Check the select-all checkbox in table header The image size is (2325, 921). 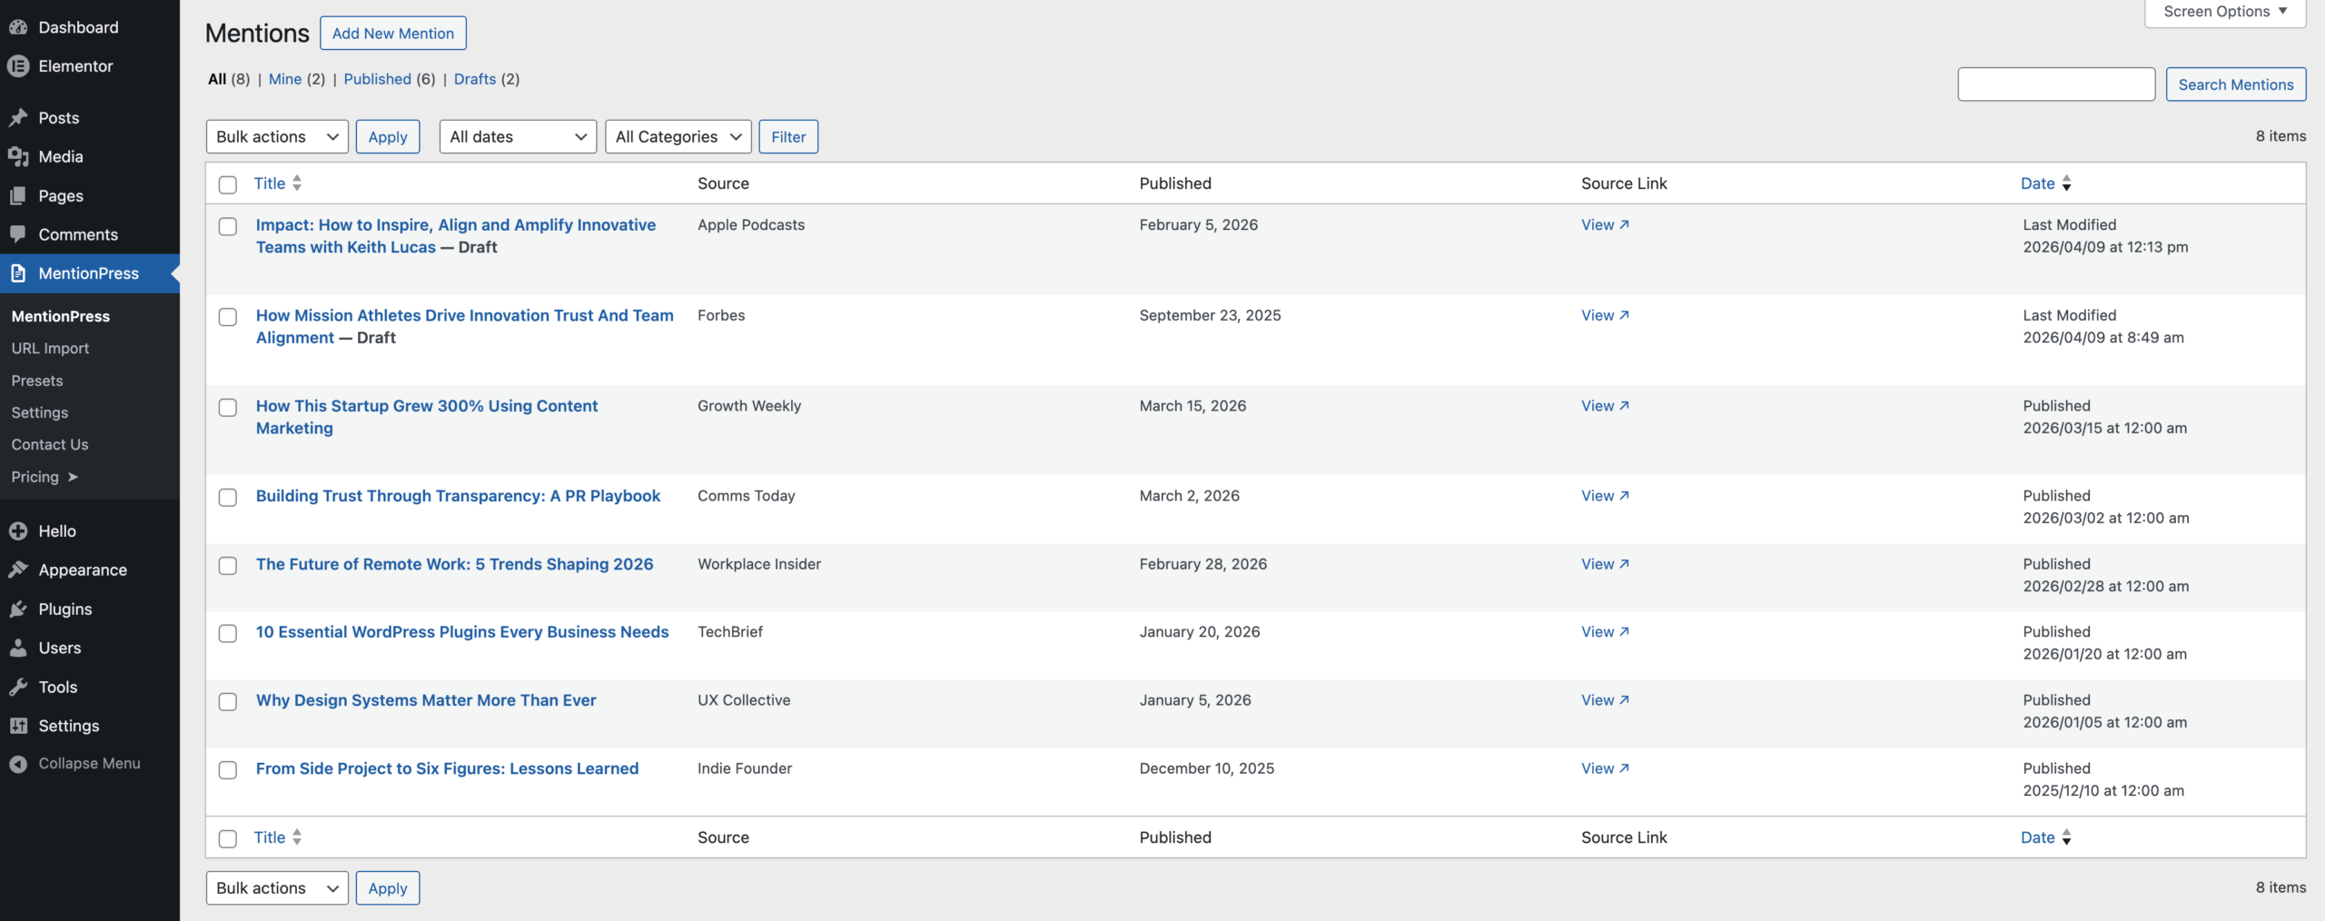coord(228,184)
